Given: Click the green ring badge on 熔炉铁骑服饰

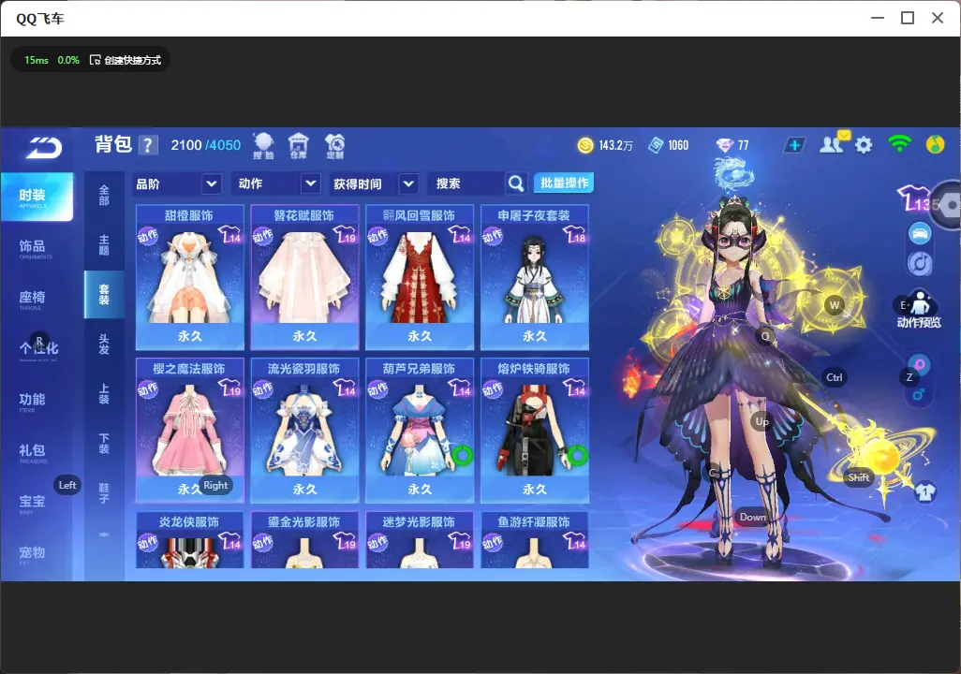Looking at the screenshot, I should tap(577, 455).
